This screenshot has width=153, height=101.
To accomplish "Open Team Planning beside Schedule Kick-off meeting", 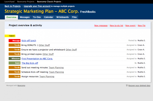I will tap(56, 72).
